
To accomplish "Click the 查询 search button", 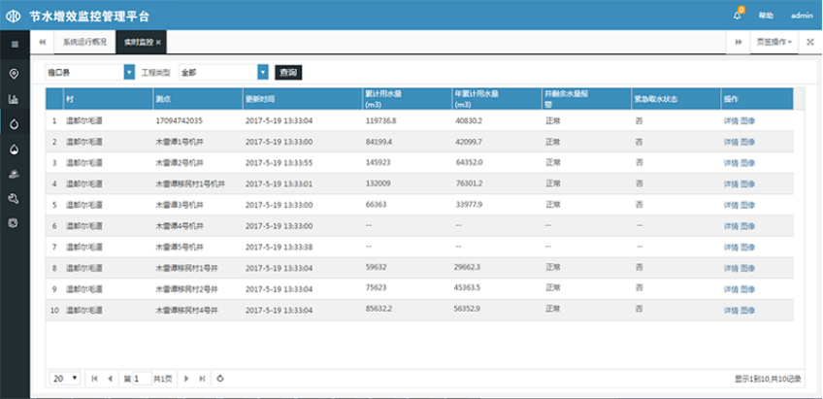I will [288, 72].
